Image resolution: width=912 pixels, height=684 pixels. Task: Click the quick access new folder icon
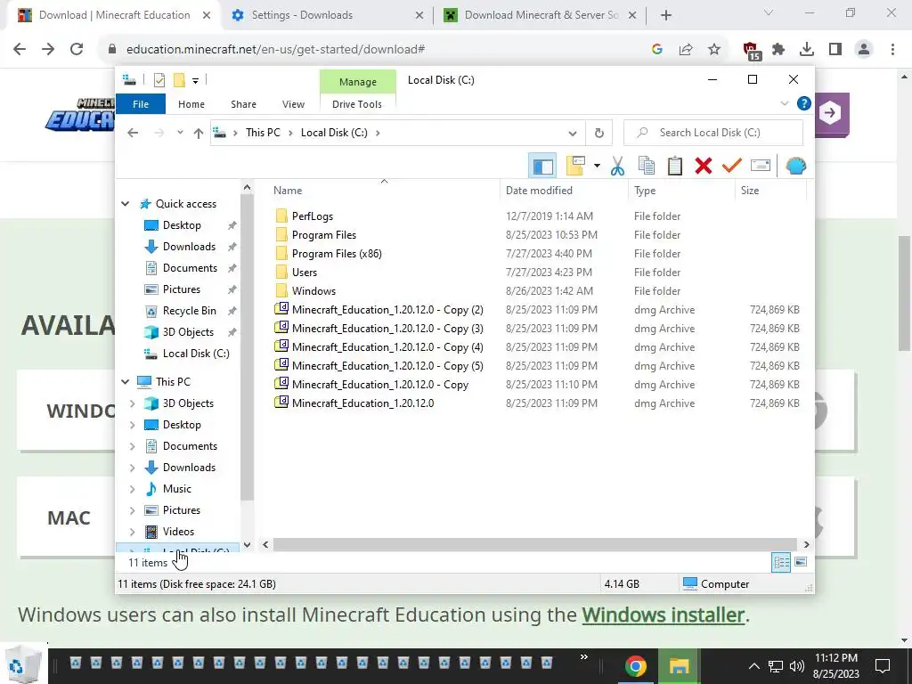pos(179,80)
